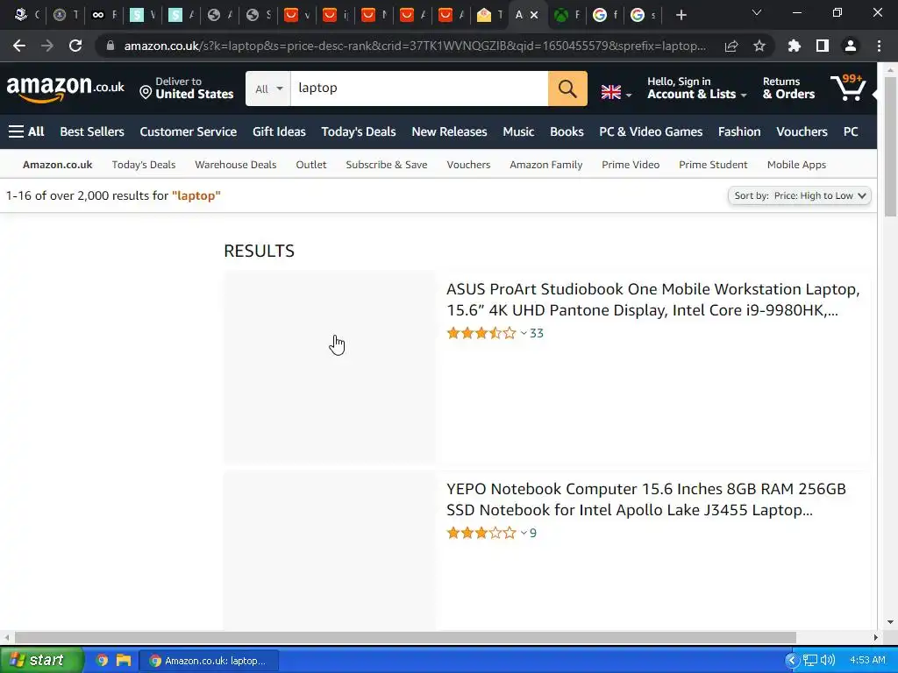Screen dimensions: 898x673
Task: Open Today's Deals in main nav bar
Action: [x=359, y=131]
